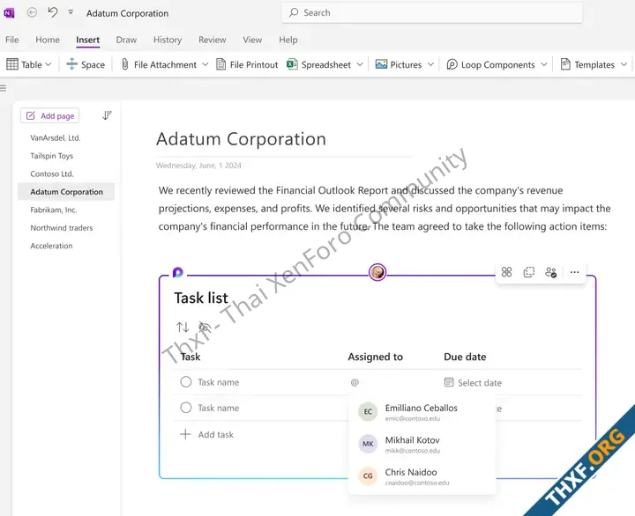Insert a Table from the ribbon
Viewport: 635px width, 516px height.
tap(24, 64)
